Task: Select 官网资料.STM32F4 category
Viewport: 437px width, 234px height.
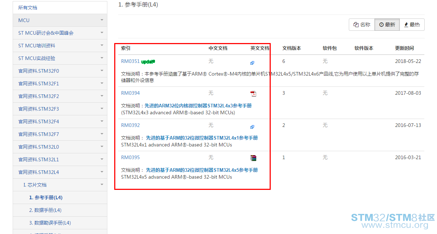Action: [60, 122]
